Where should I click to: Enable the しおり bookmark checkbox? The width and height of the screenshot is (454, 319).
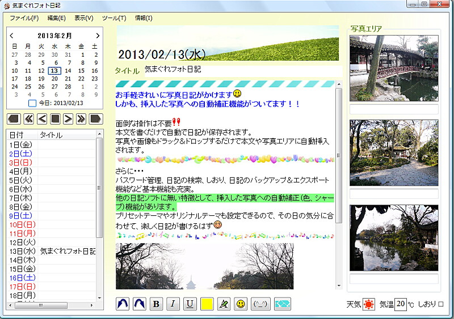pos(441,304)
